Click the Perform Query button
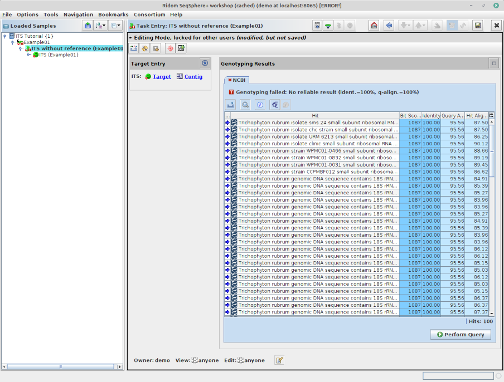The image size is (504, 382). (461, 334)
